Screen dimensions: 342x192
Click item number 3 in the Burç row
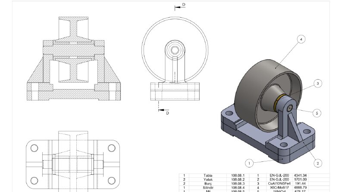[258, 183]
